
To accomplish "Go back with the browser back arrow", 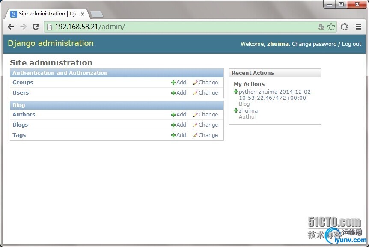I will (11, 27).
